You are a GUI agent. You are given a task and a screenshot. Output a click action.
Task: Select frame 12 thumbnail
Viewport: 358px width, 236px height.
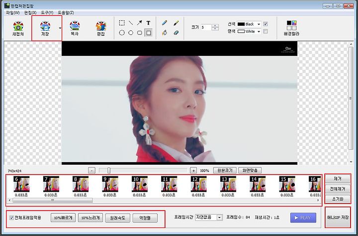pyautogui.click(x=198, y=184)
